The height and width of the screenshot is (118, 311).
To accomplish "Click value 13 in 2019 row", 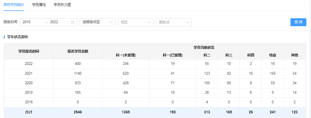I will [x=229, y=93].
